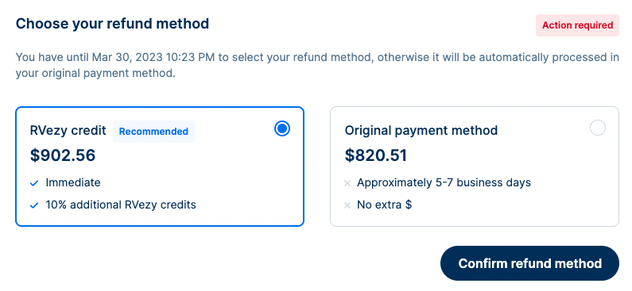Click the Choose your refund method heading
Image resolution: width=632 pixels, height=291 pixels.
point(112,24)
